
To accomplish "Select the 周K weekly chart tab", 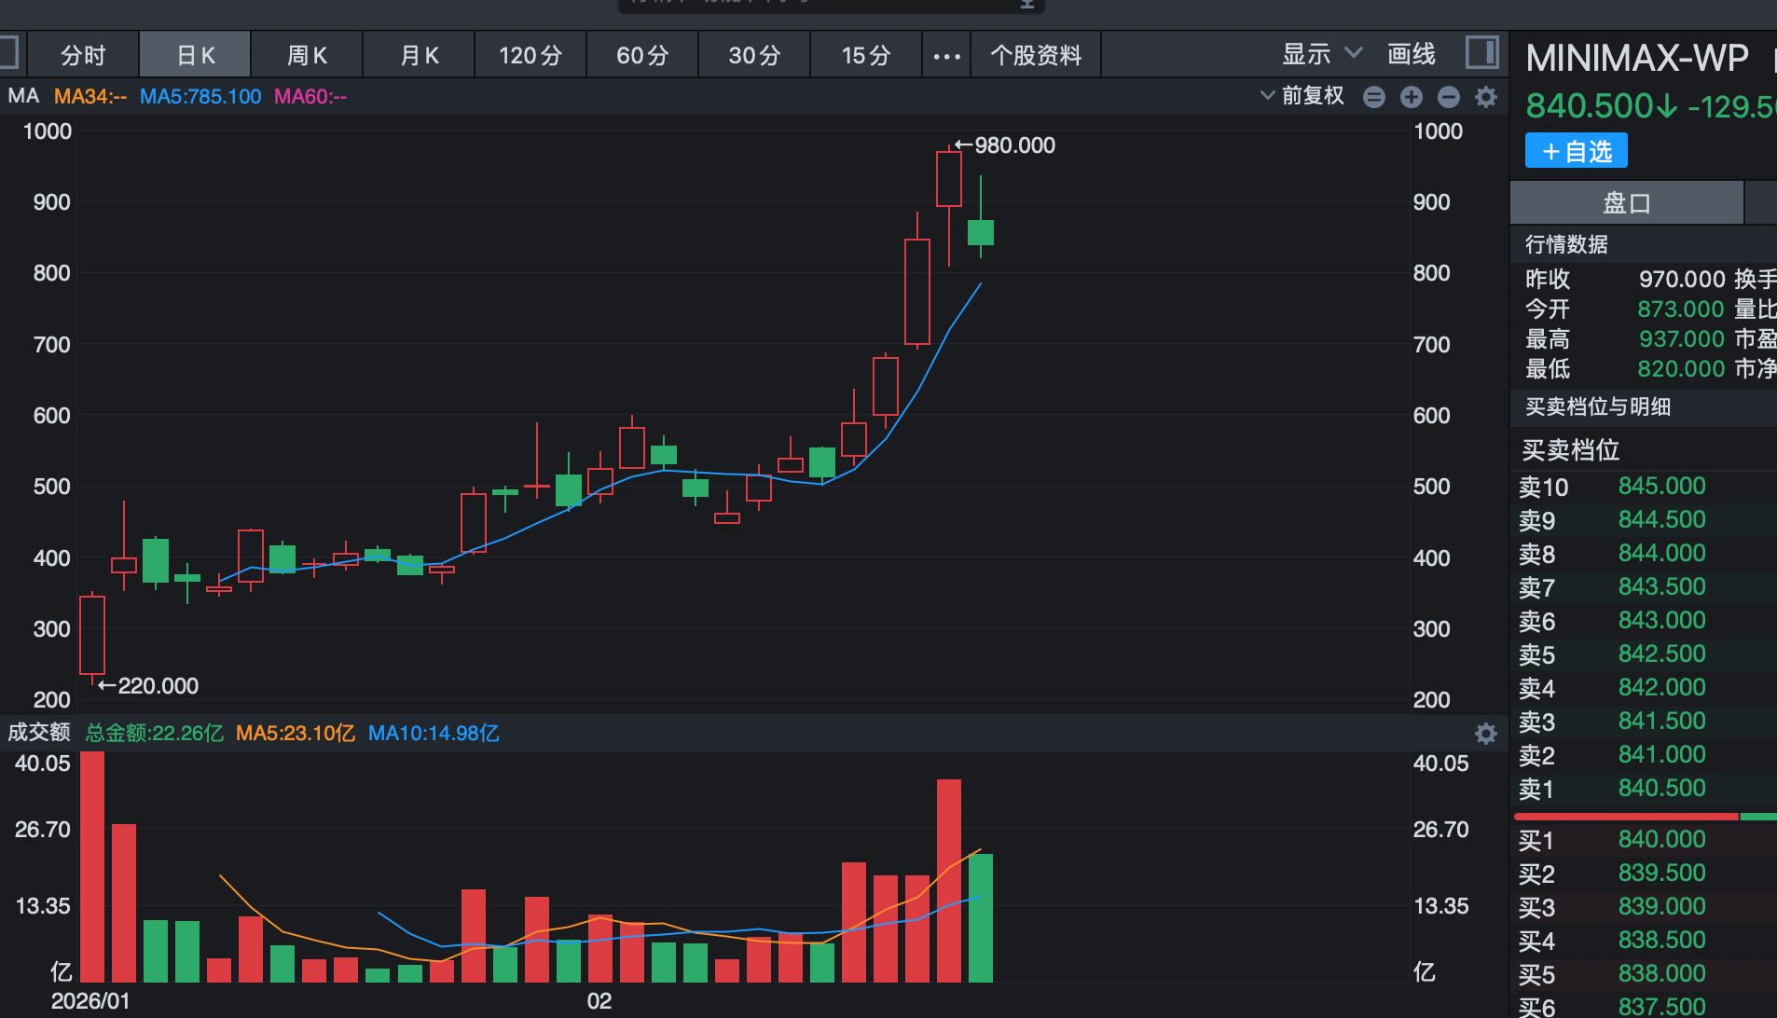I will [x=307, y=54].
